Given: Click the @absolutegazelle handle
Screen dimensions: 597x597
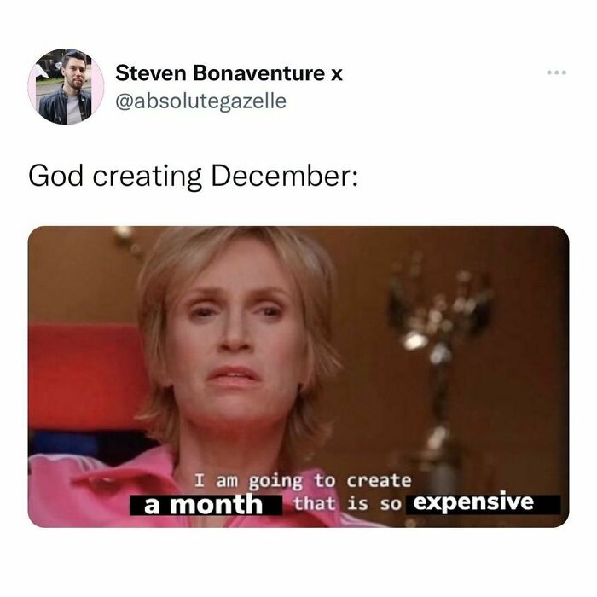Looking at the screenshot, I should [200, 101].
